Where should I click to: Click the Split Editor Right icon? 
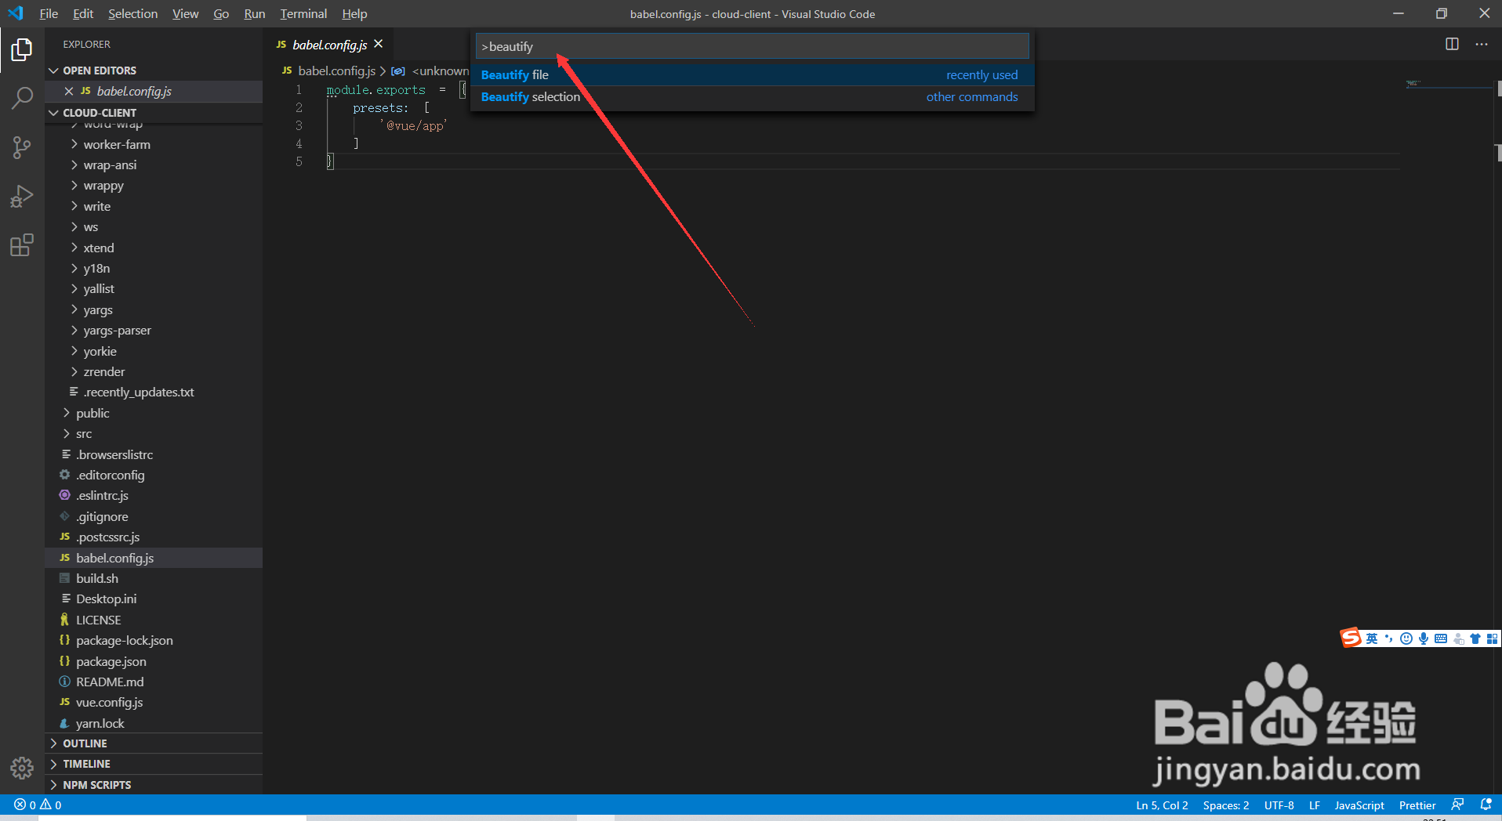click(x=1452, y=44)
